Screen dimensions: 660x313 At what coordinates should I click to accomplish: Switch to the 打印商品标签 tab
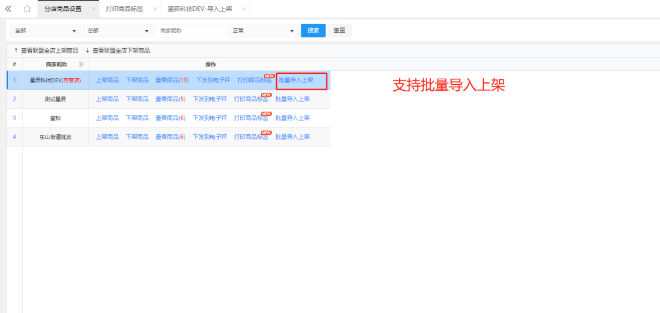pyautogui.click(x=124, y=9)
